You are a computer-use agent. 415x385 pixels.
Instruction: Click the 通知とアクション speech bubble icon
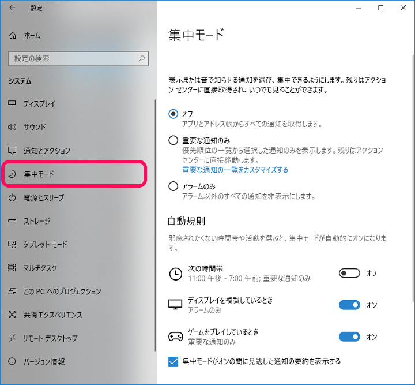[12, 151]
